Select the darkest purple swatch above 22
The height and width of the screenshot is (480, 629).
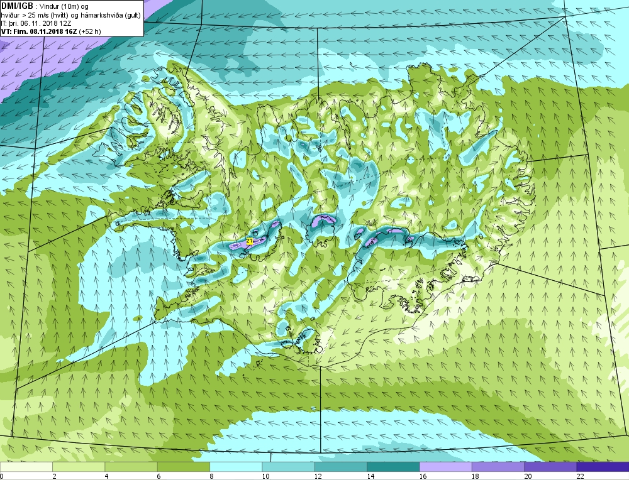click(603, 467)
